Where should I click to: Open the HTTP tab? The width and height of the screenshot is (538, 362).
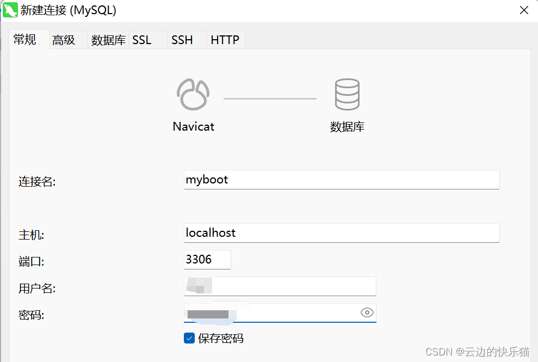tap(226, 40)
